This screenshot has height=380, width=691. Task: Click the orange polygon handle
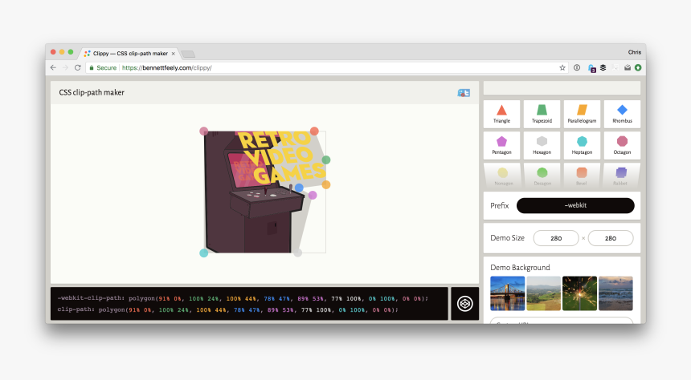[326, 184]
